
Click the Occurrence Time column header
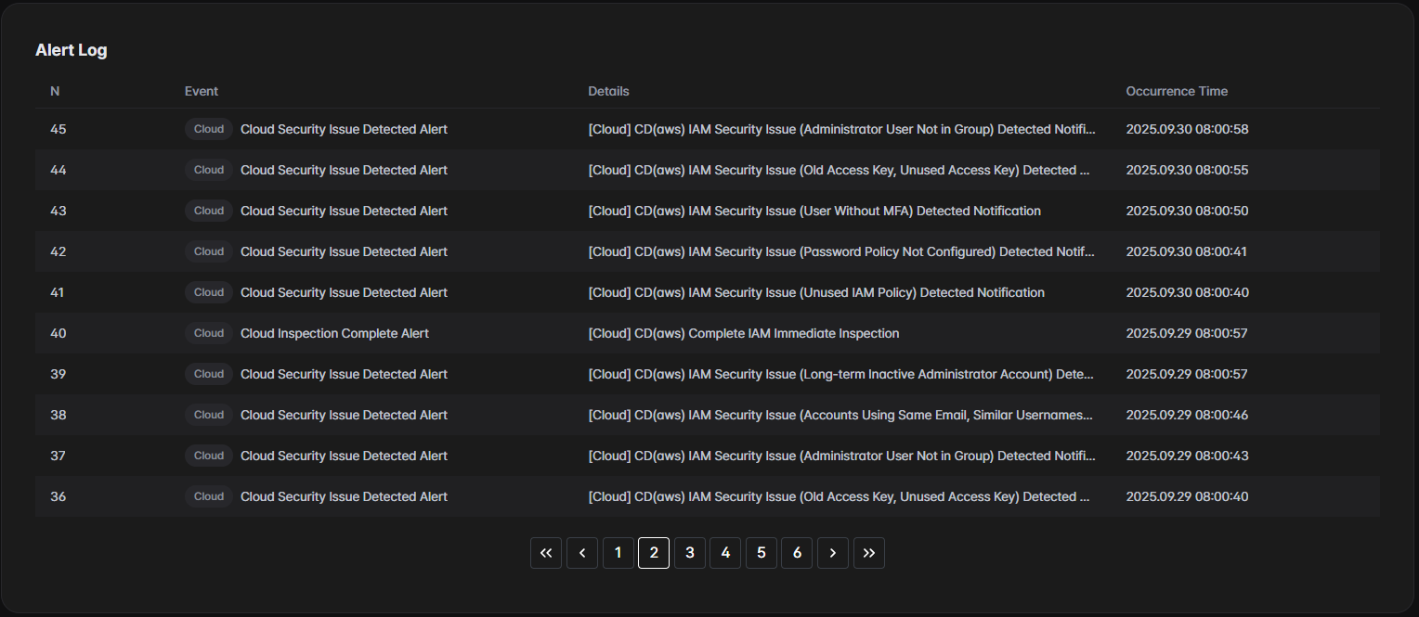(x=1177, y=91)
